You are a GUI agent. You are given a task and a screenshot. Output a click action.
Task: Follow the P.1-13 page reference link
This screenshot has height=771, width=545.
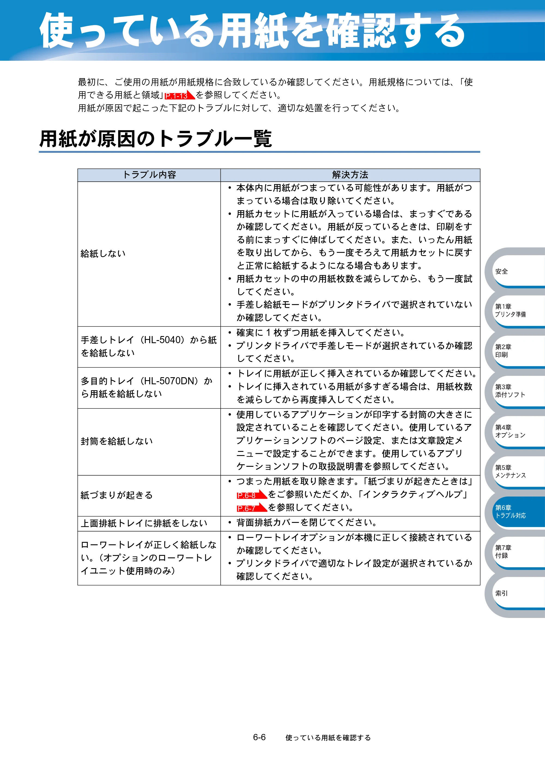click(179, 95)
